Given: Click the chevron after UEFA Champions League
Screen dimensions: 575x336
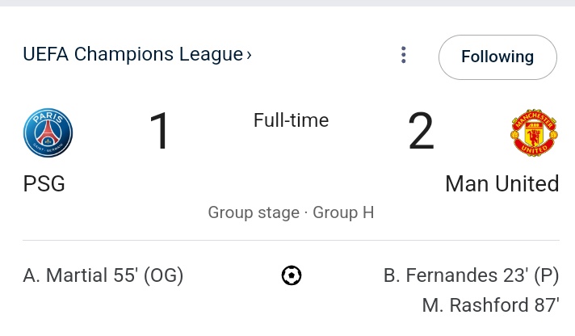Looking at the screenshot, I should click(x=249, y=55).
